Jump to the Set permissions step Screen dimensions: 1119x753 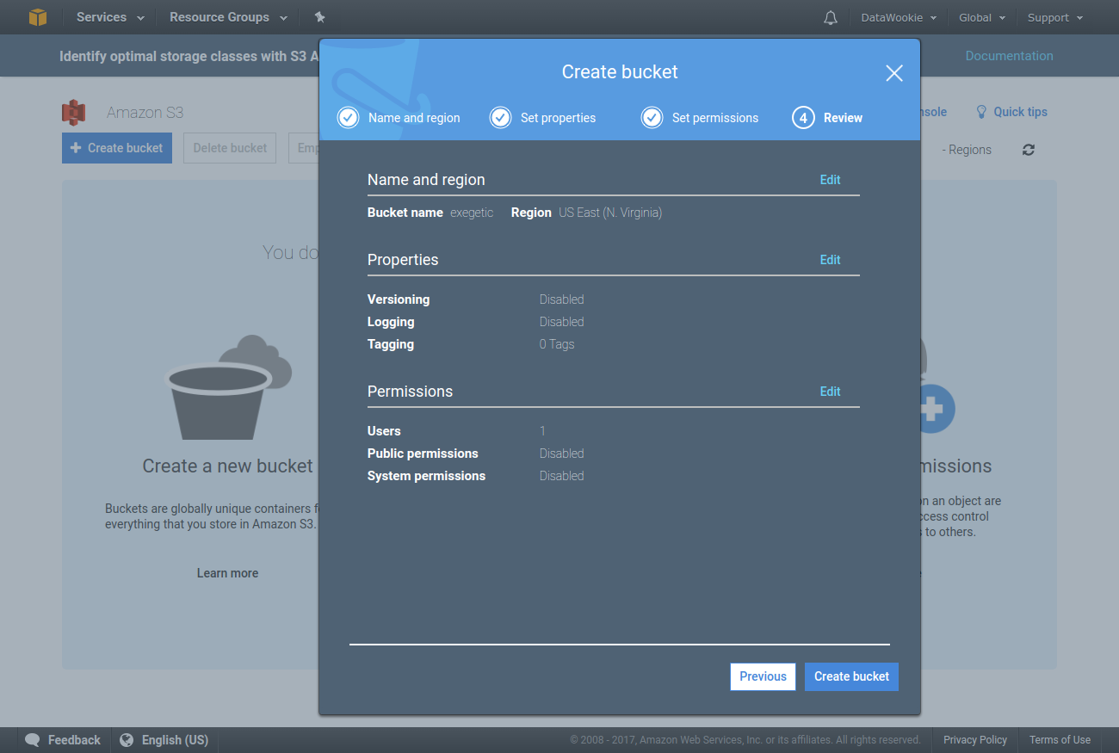tap(701, 118)
